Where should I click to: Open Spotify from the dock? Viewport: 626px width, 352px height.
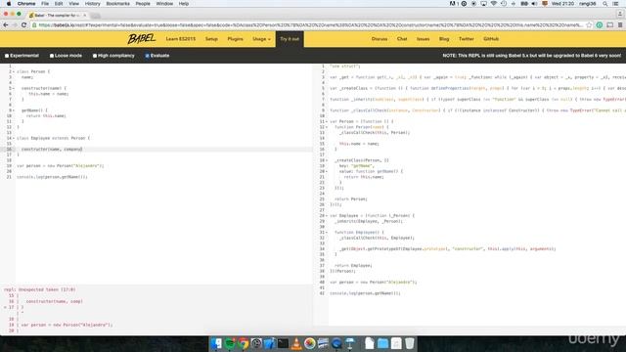230,343
